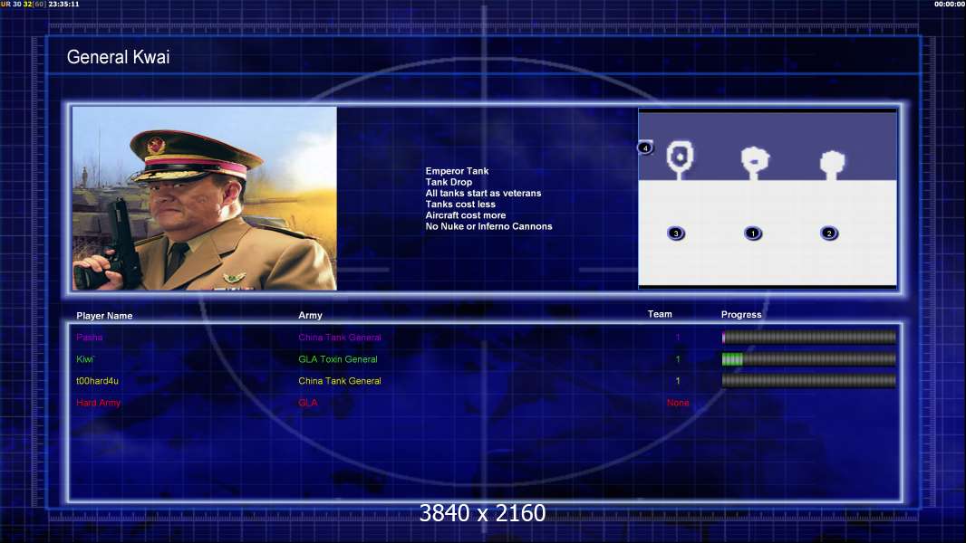
Task: Select player name Kiwi
Action: tap(85, 359)
